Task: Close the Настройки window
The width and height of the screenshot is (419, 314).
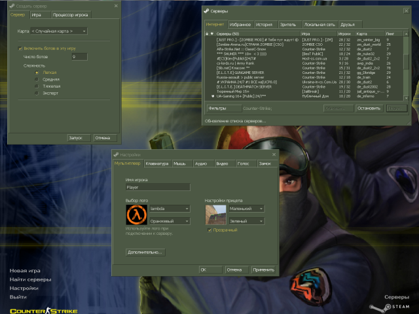Action: pos(274,154)
